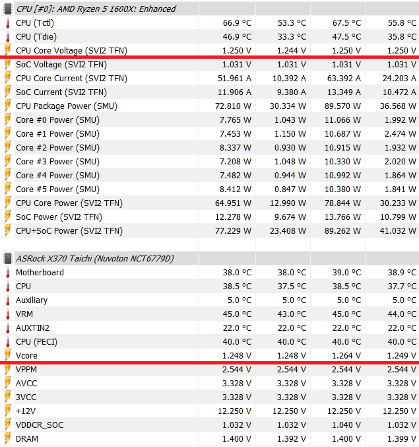Select the CPU [#0]: AMD Ryzen 5 1600X header
Screen dimensions: 419x447
[x=96, y=9]
